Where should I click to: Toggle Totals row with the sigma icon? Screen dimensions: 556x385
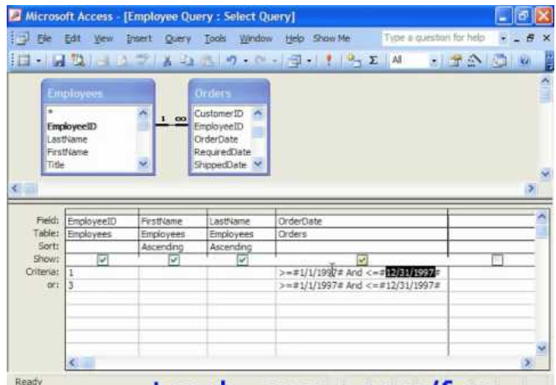click(373, 60)
